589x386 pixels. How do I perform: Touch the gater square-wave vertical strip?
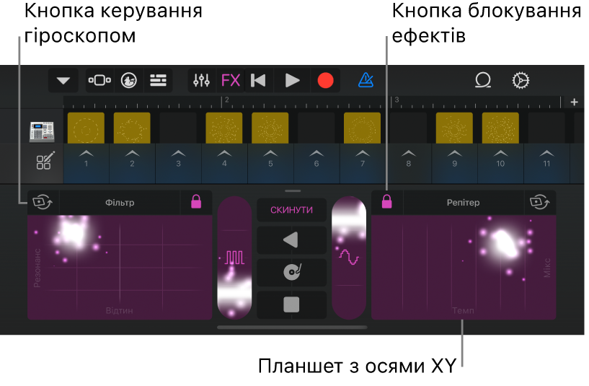(x=234, y=258)
